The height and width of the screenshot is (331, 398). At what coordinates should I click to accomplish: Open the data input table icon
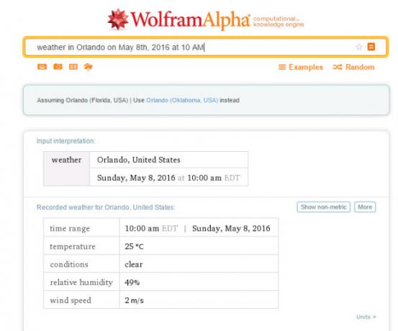tap(73, 67)
